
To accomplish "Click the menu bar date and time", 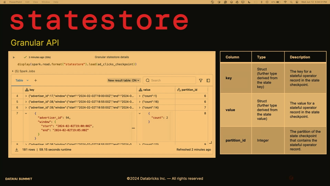I will click(314, 2).
